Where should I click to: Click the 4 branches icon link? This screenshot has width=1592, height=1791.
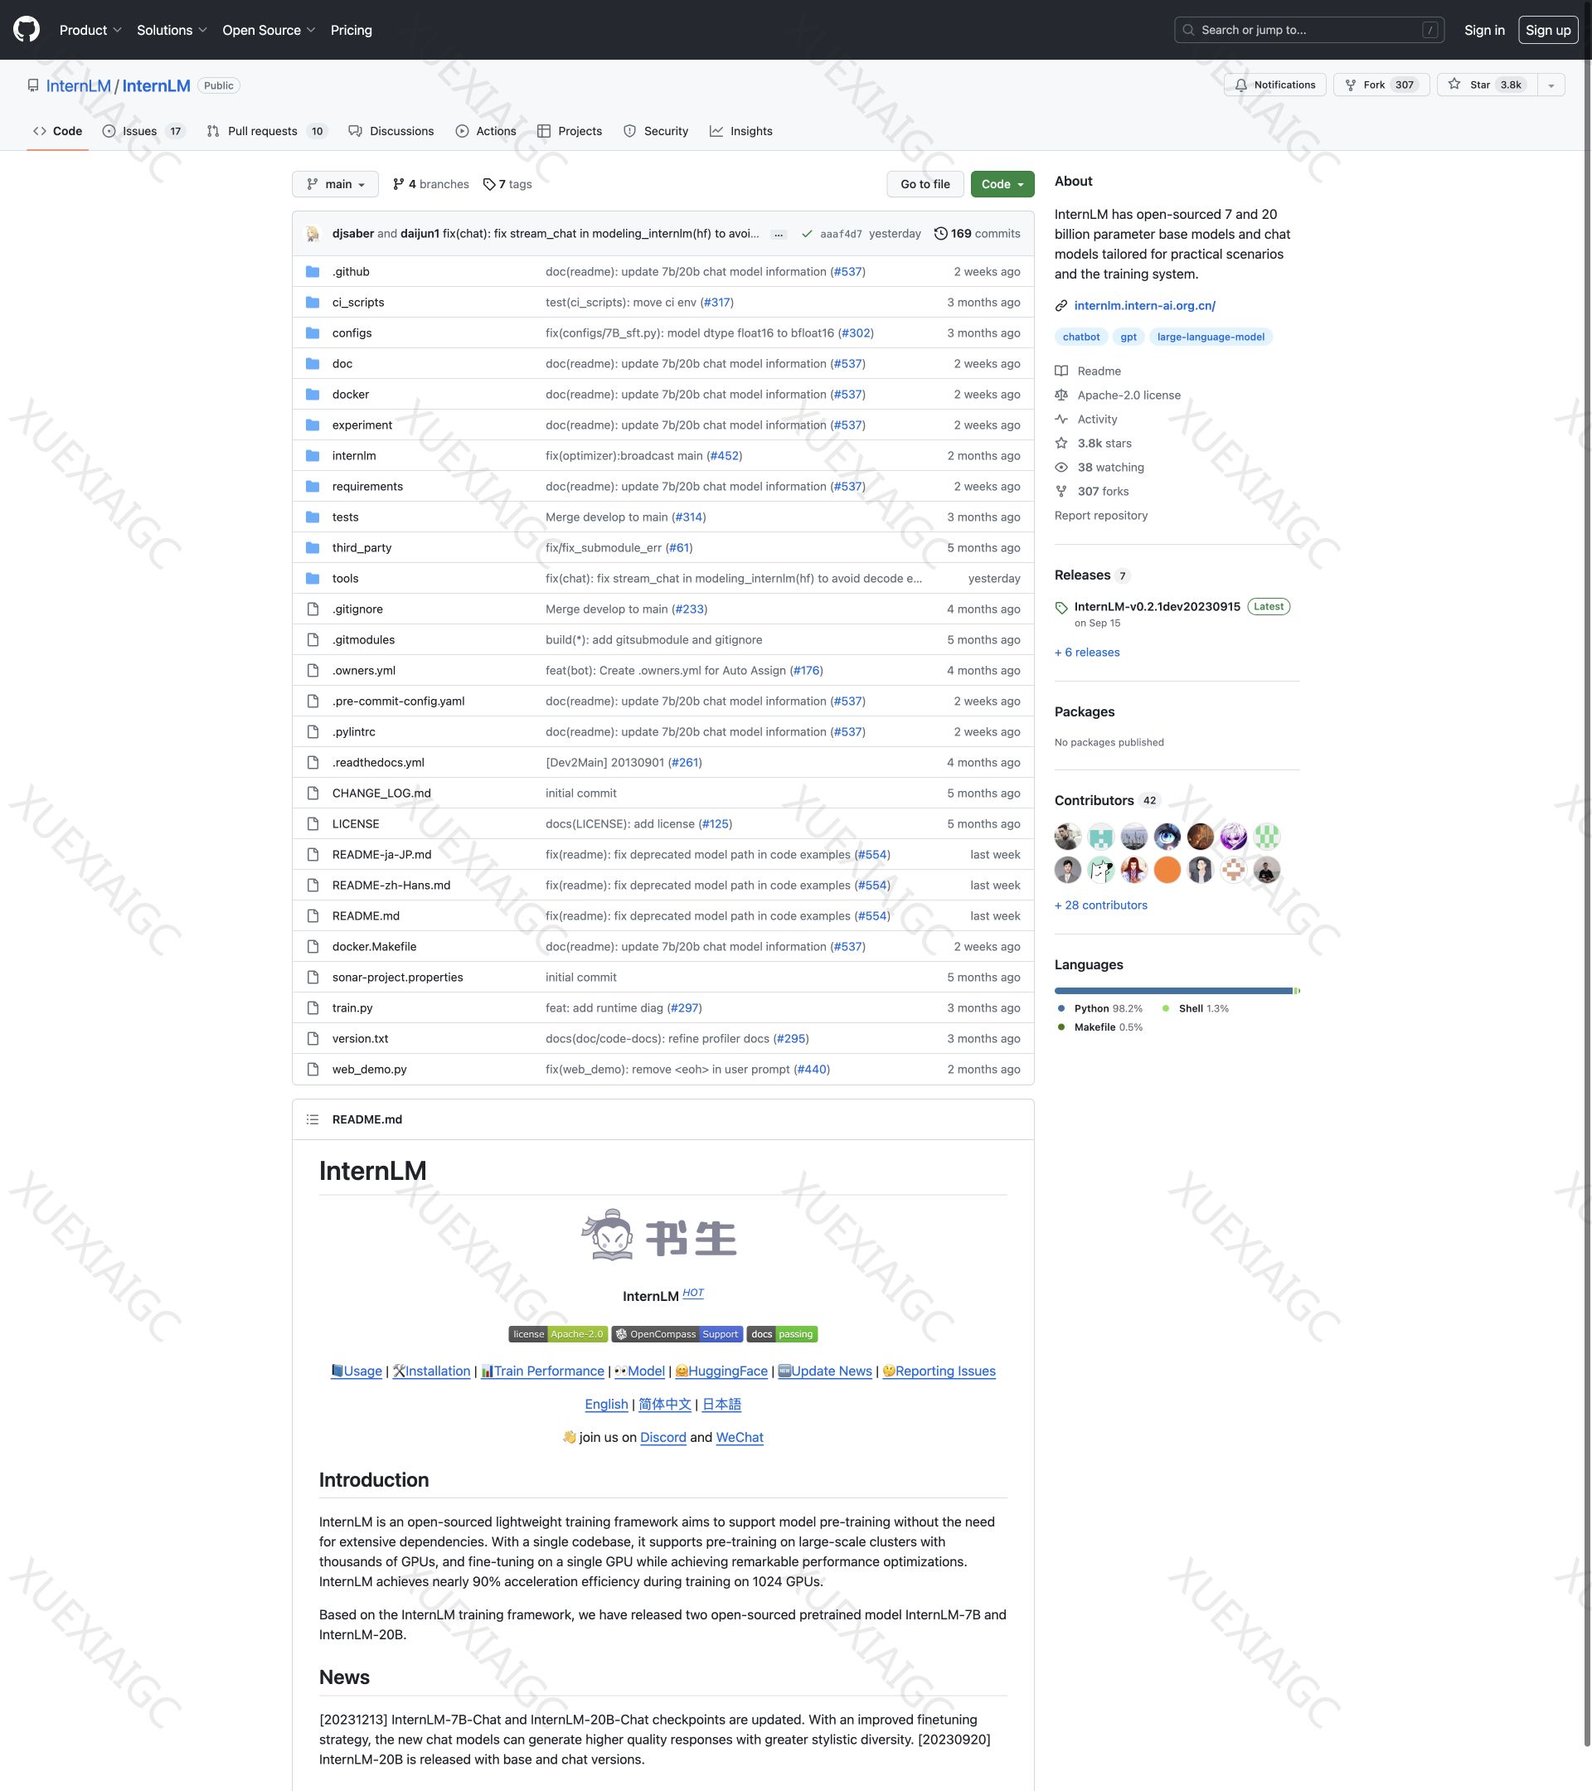[x=399, y=184]
